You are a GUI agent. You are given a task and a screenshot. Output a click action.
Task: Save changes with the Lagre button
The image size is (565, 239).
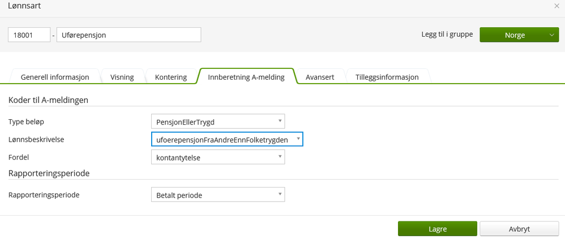[438, 229]
